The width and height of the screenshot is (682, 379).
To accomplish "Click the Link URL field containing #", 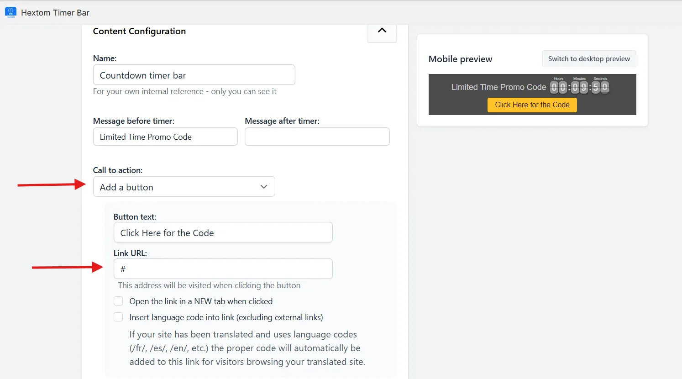I will tap(223, 269).
